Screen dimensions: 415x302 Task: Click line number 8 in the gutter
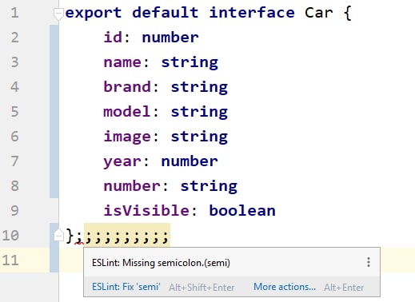point(14,186)
